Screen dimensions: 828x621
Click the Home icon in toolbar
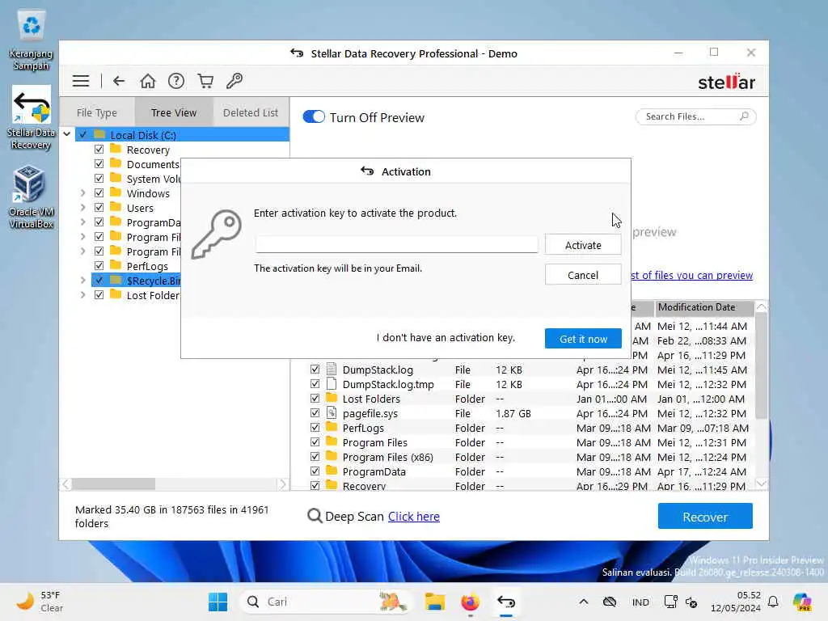coord(148,81)
